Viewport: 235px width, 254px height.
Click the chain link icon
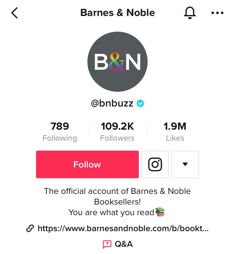click(x=30, y=228)
